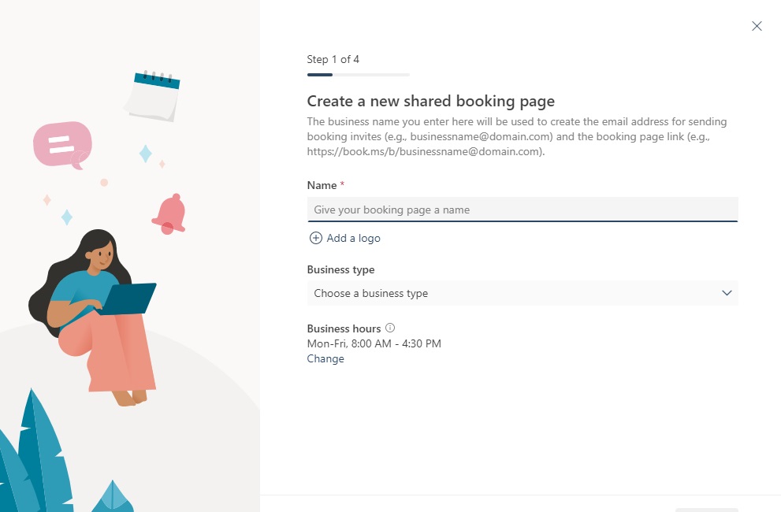Click the Business hours info icon
Image resolution: width=781 pixels, height=512 pixels.
click(390, 328)
